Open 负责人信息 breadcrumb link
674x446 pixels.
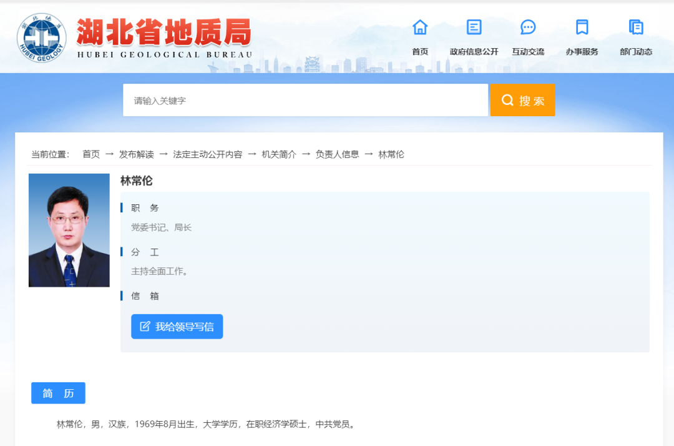[x=337, y=154]
